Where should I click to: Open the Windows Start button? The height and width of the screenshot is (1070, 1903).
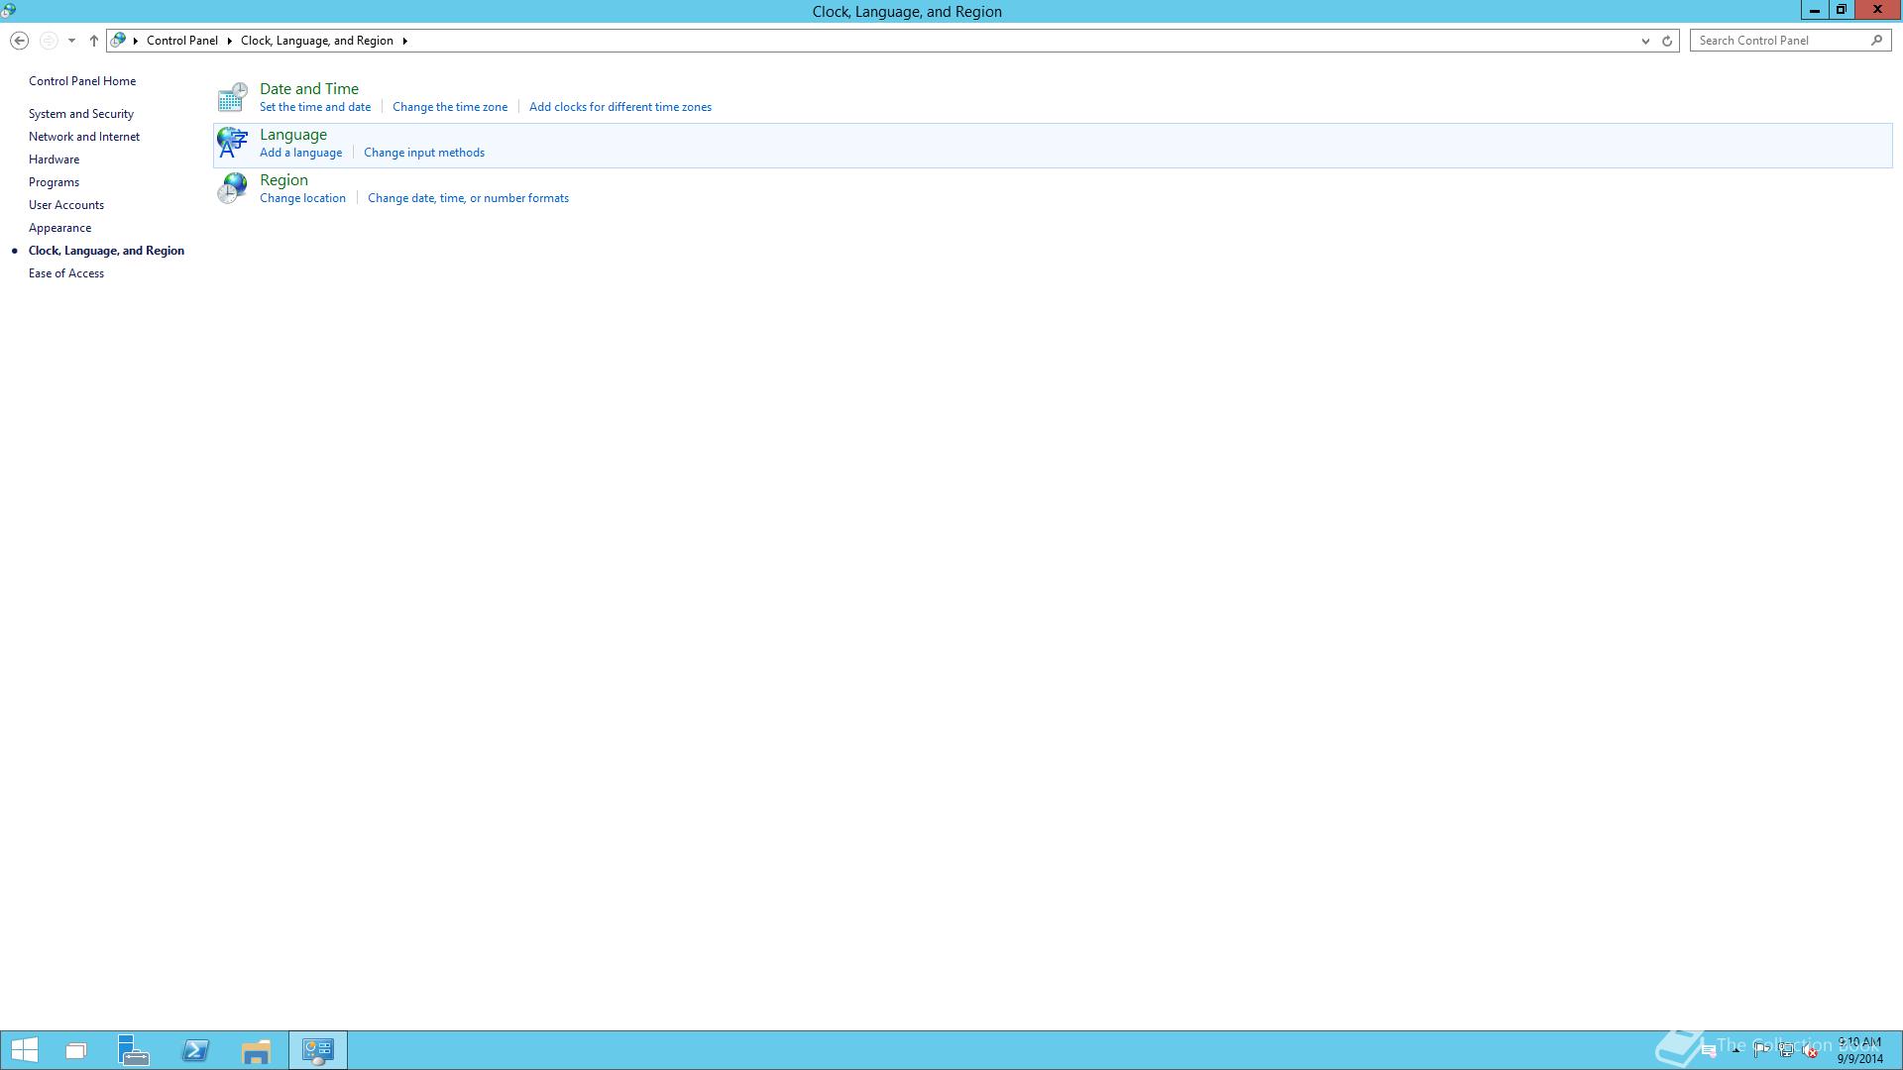coord(25,1050)
